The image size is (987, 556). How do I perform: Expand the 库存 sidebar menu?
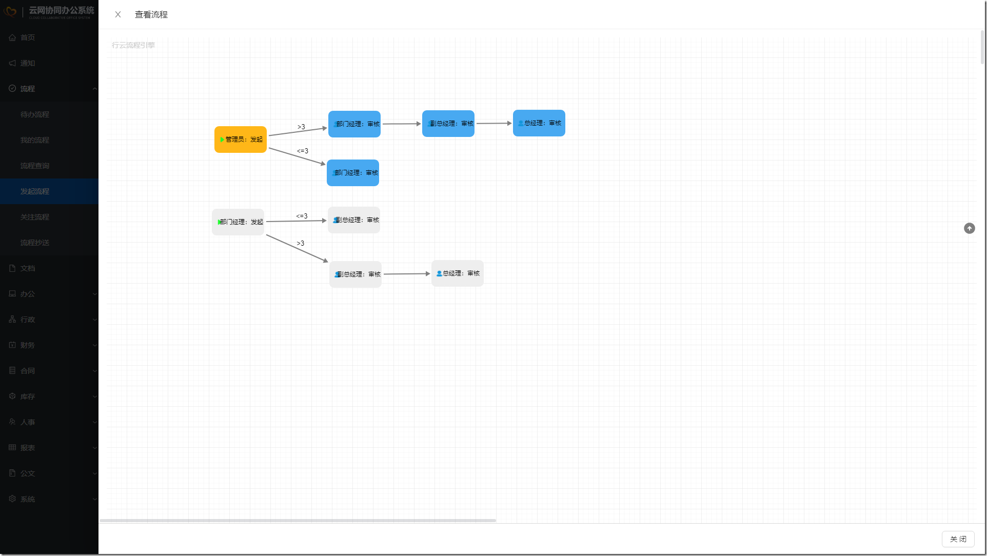(x=49, y=396)
